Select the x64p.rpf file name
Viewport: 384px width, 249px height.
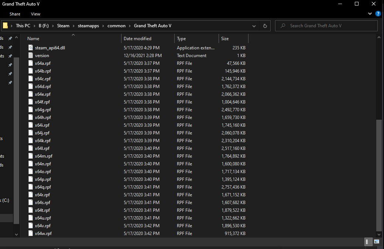43,179
